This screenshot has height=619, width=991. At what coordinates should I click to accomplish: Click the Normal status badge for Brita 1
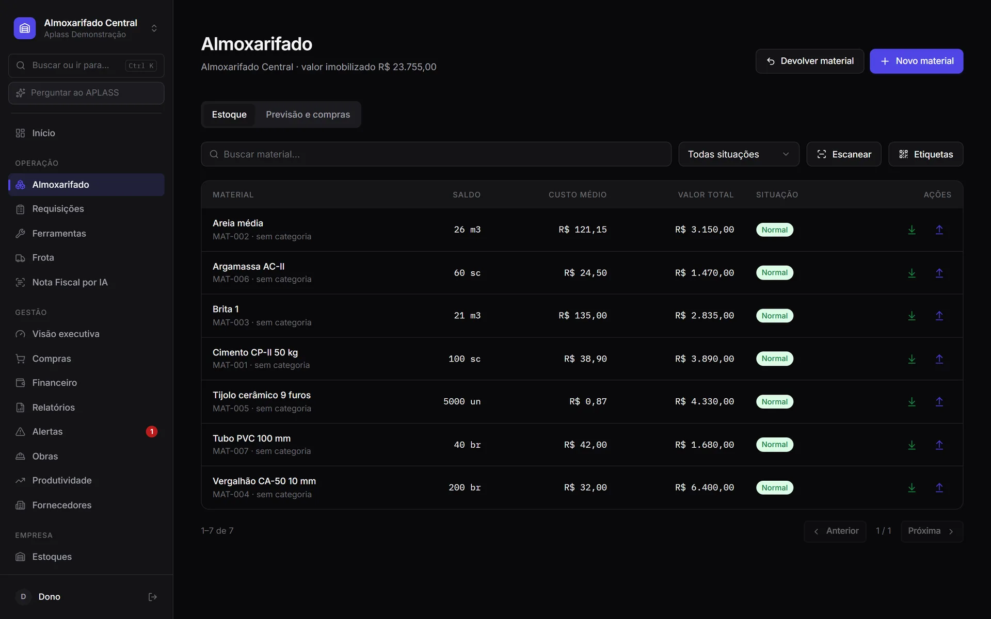click(x=774, y=316)
